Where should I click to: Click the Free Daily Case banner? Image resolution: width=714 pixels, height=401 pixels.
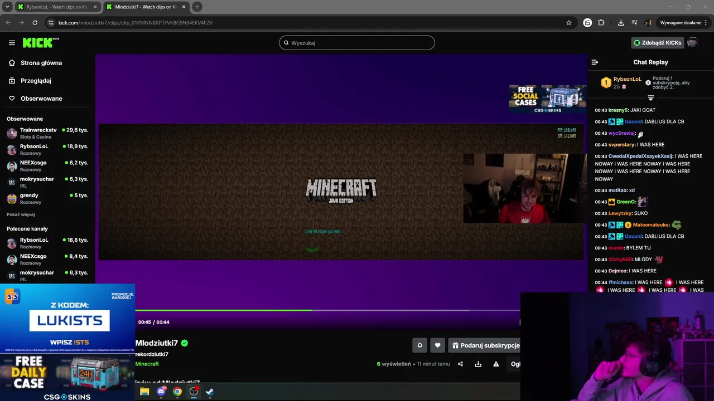[x=67, y=377]
